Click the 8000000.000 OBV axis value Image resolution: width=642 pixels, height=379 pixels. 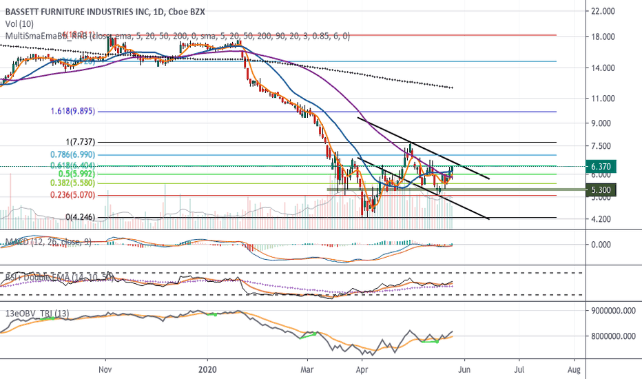click(612, 336)
